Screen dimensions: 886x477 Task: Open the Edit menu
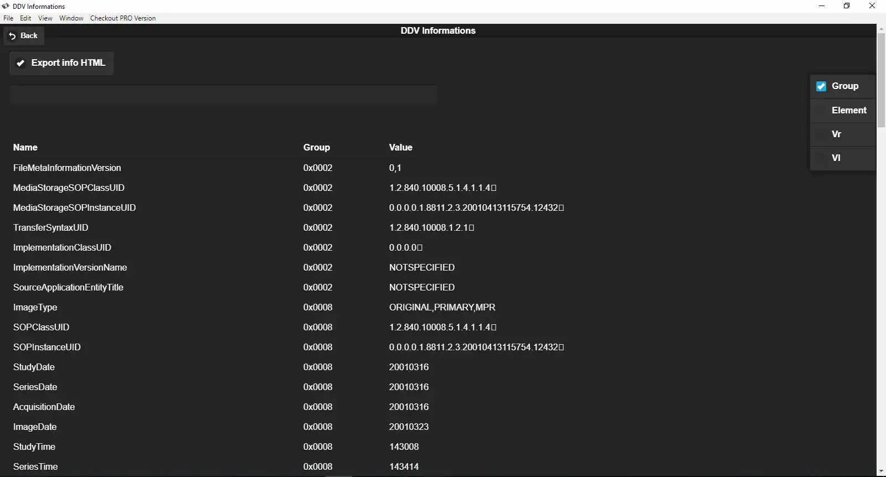[25, 18]
